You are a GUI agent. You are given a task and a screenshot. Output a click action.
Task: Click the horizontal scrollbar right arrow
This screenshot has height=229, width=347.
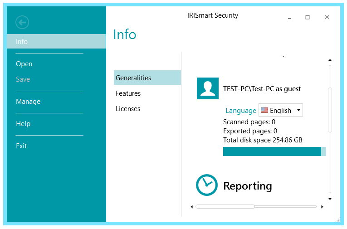(322, 207)
